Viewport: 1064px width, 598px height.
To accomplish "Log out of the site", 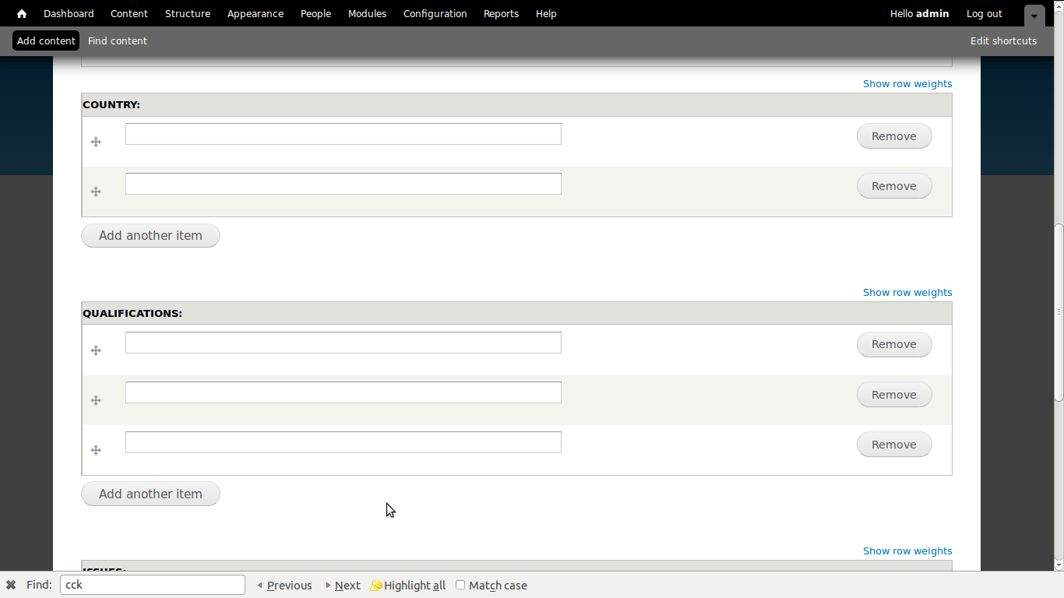I will pos(985,13).
